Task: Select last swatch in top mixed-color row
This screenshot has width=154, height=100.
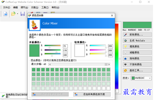Action: pos(108,70)
